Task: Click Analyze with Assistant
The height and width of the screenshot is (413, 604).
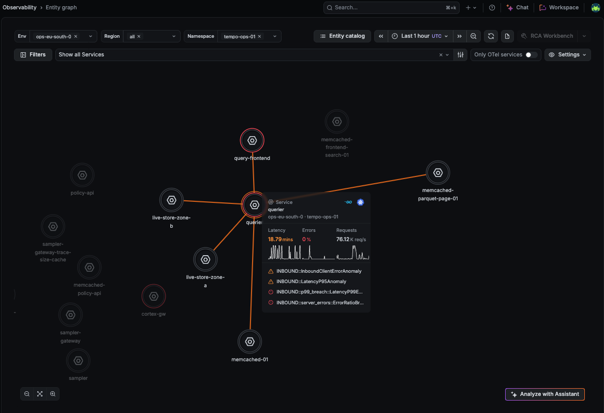Action: 544,394
